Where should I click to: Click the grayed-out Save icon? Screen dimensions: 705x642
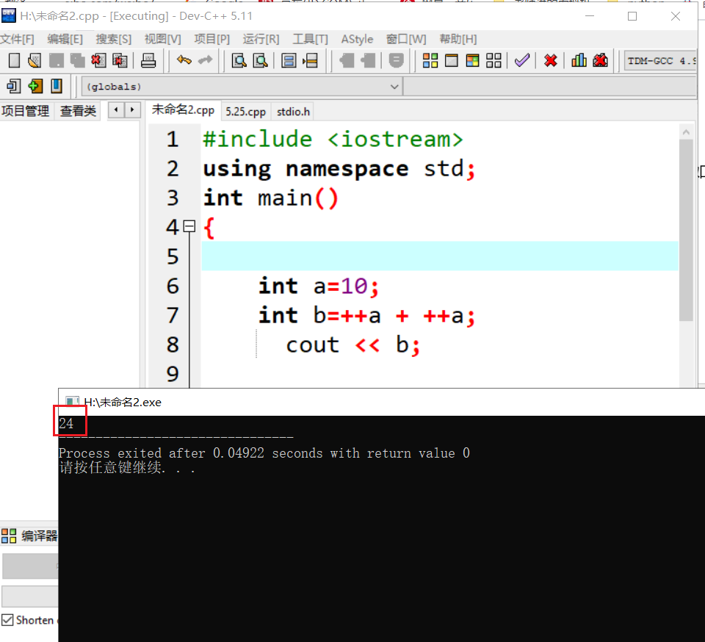pos(57,59)
